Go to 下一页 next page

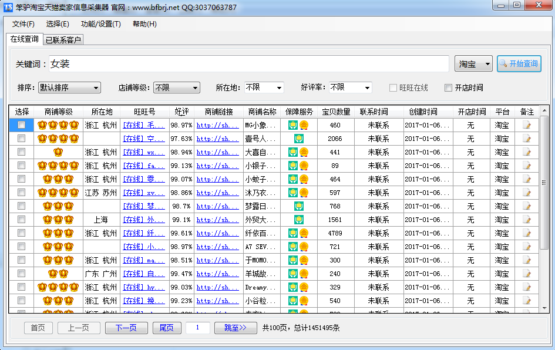tap(126, 328)
